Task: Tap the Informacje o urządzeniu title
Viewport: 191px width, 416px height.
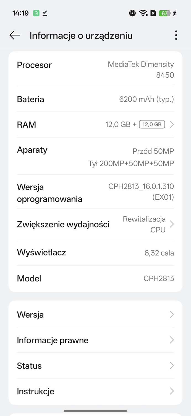Action: (x=81, y=35)
